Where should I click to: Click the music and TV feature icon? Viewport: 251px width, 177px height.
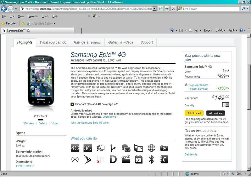tap(101, 148)
